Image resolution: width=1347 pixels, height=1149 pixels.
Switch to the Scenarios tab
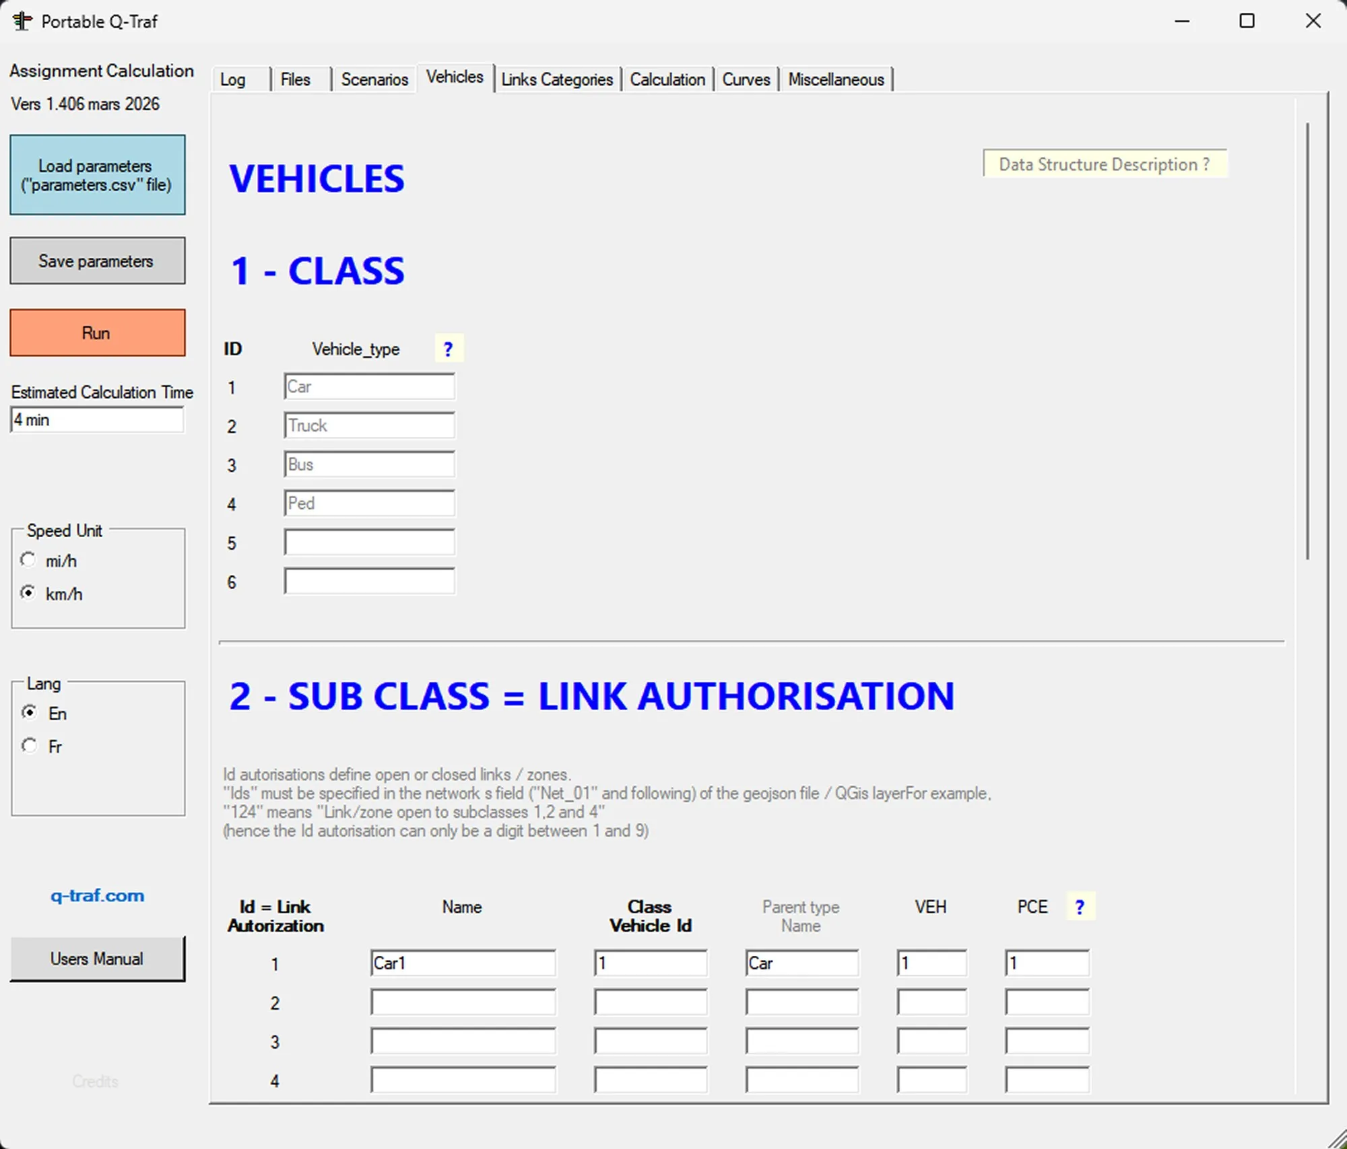pyautogui.click(x=374, y=79)
